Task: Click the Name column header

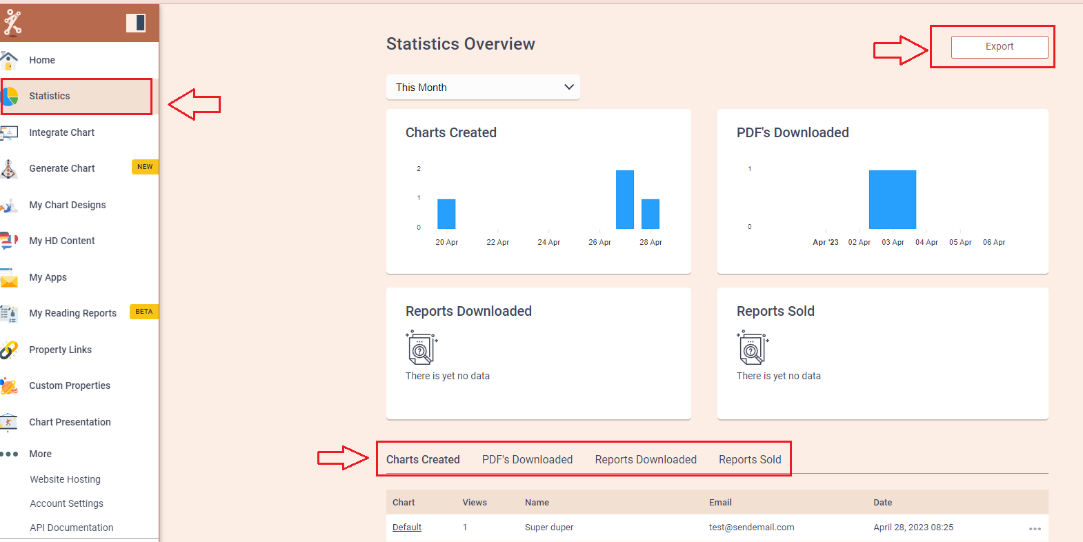Action: pos(537,503)
